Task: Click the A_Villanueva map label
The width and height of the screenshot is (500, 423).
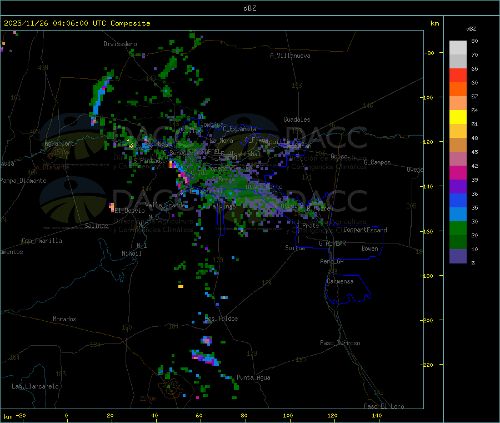Action: [x=290, y=56]
